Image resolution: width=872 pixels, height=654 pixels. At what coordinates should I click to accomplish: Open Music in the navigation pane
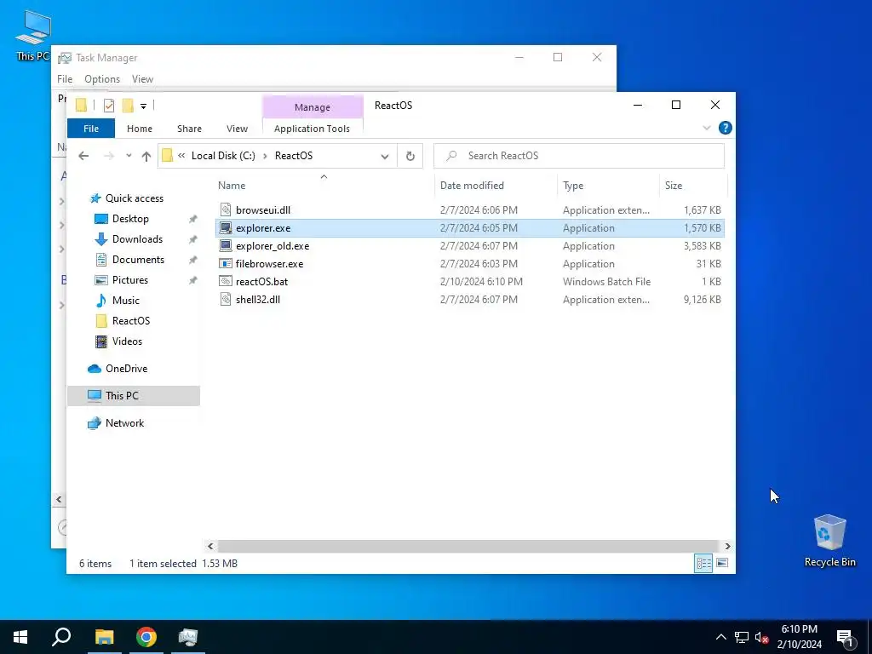[126, 301]
